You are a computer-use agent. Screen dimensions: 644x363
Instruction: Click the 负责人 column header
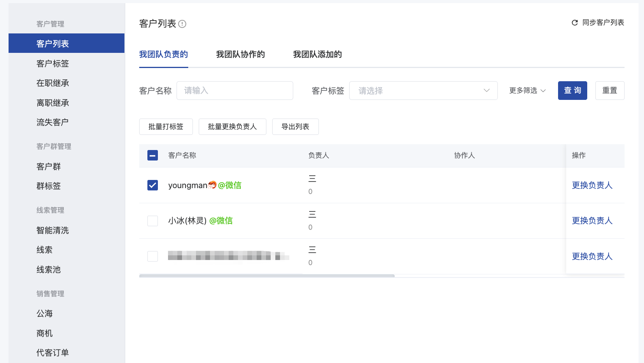(318, 155)
